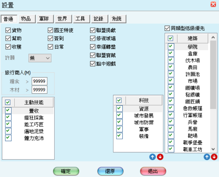Toggle 遍地泥漿 skill checkbox
The height and width of the screenshot is (177, 219).
point(8,131)
